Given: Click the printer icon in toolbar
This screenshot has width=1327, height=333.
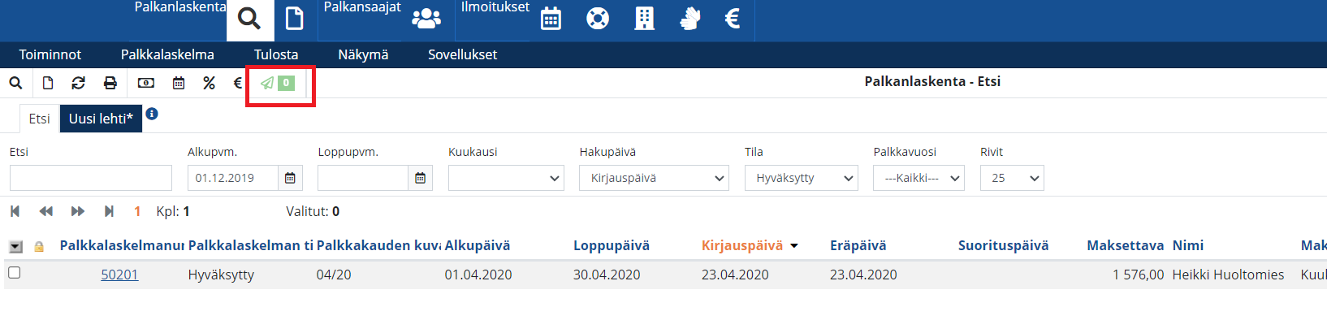Looking at the screenshot, I should 110,83.
